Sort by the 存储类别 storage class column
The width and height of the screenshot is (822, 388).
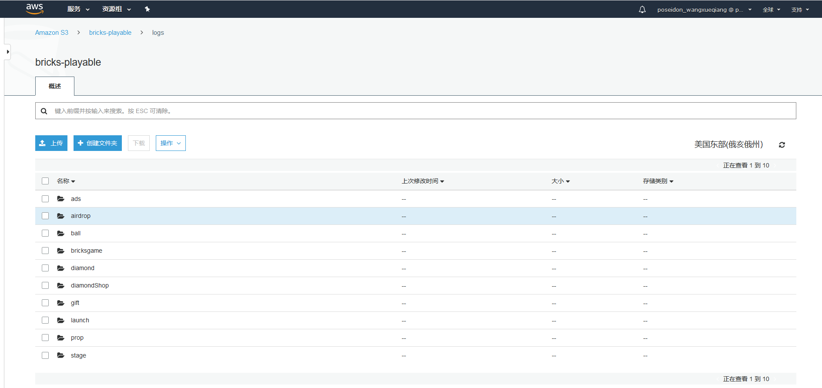pyautogui.click(x=658, y=181)
